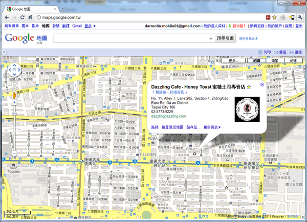The height and width of the screenshot is (222, 307).
Task: Open 網頁記錄 link
Action: point(257,26)
